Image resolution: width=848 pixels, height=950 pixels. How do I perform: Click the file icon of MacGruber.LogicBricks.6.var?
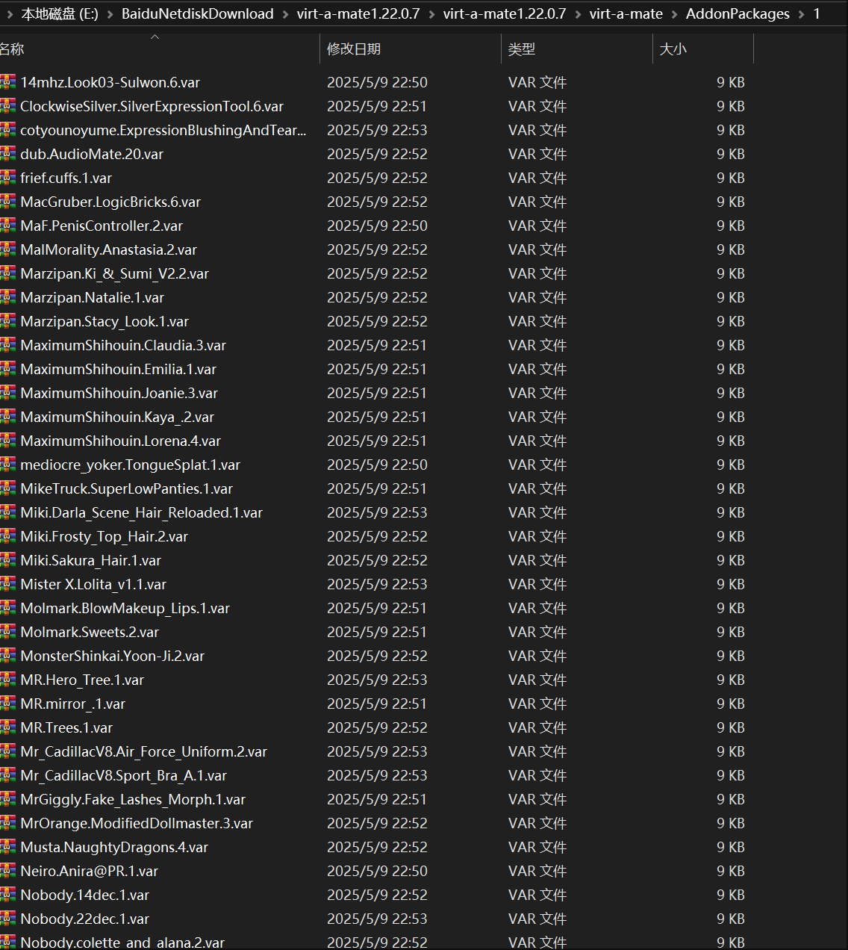[x=7, y=202]
